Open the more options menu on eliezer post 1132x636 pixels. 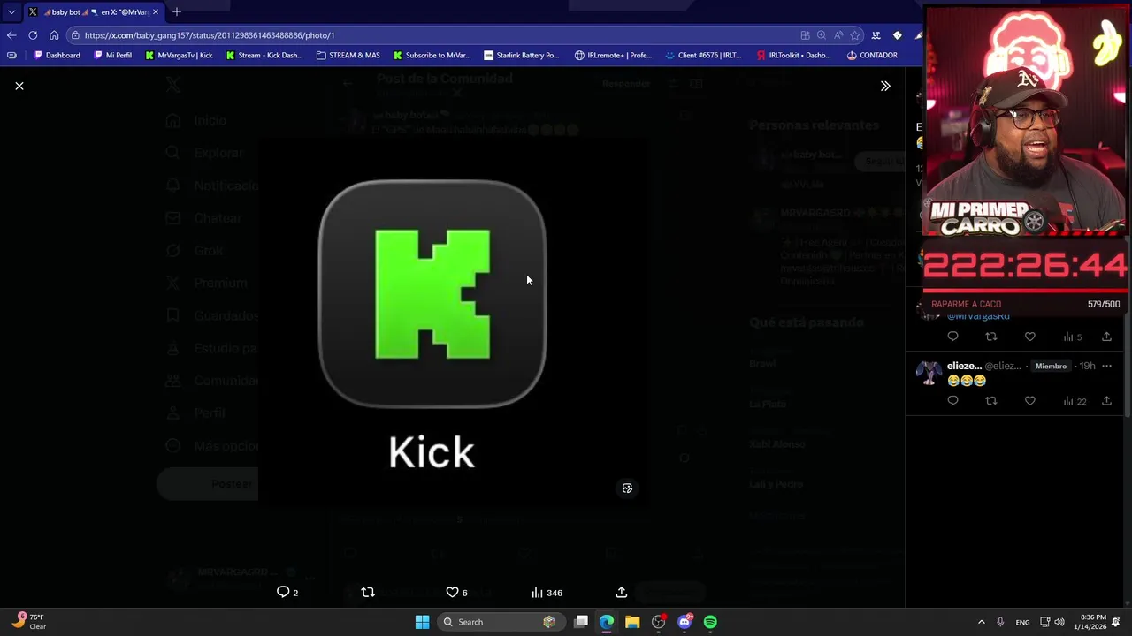click(1106, 366)
